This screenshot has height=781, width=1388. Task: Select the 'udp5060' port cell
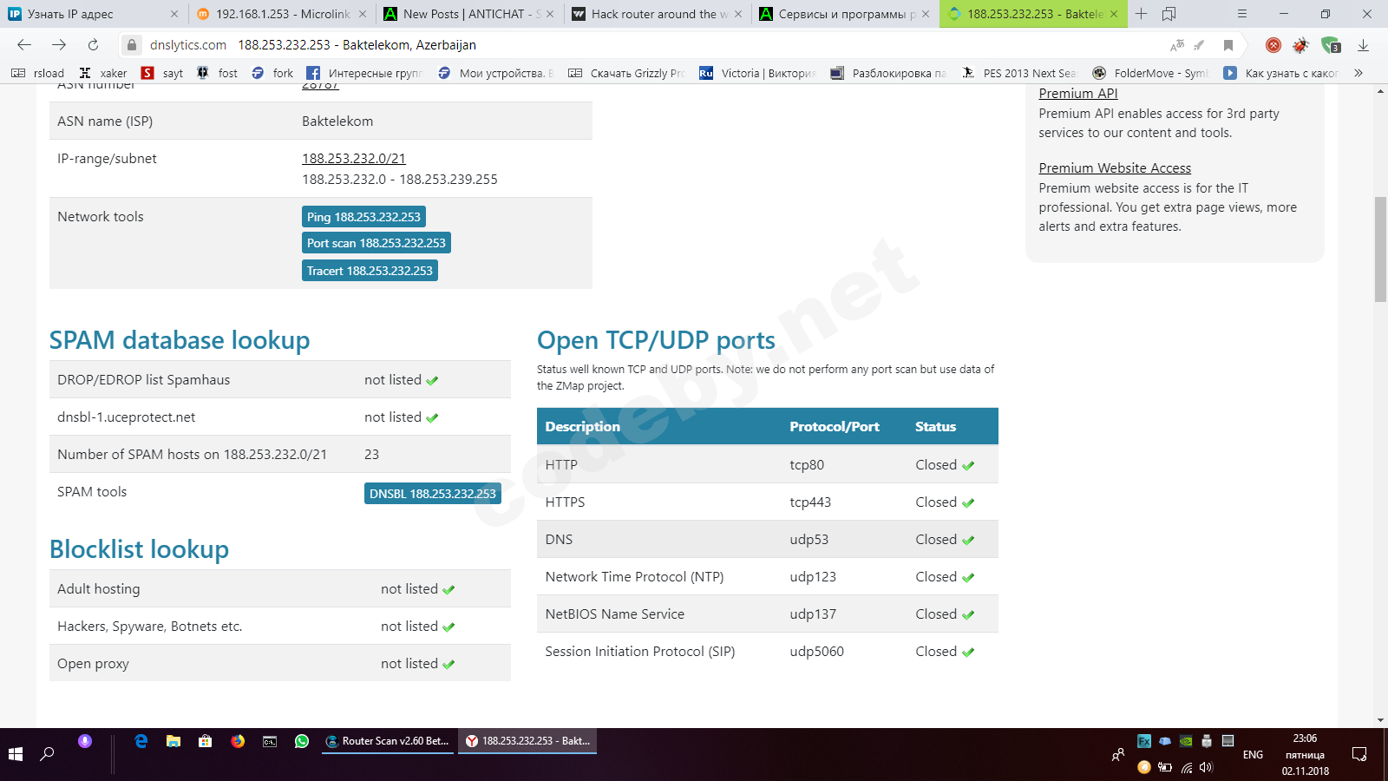pyautogui.click(x=816, y=652)
